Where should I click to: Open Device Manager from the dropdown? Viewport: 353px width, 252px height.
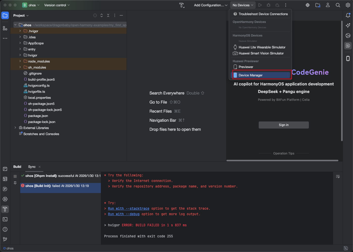tap(260, 75)
